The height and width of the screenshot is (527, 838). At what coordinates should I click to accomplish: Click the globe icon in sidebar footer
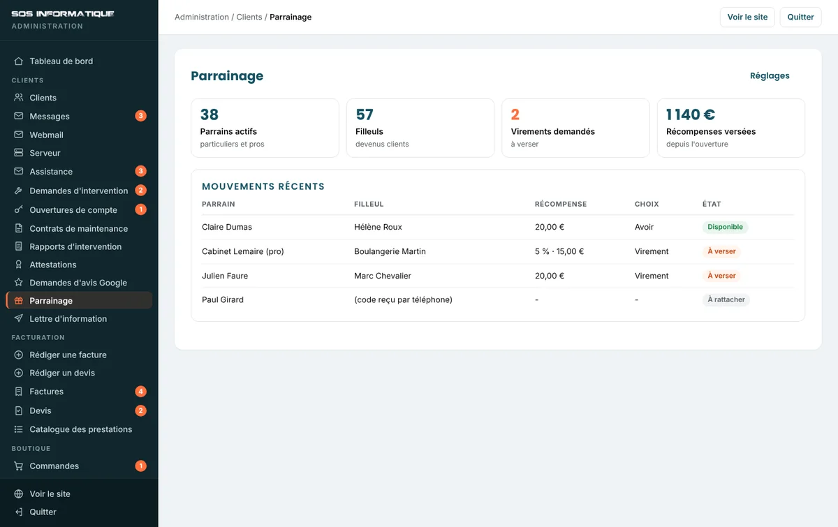[x=19, y=493]
